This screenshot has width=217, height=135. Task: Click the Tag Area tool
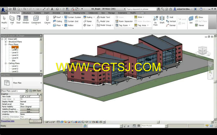[140, 25]
